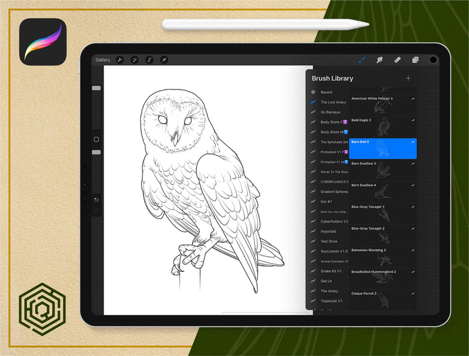The image size is (469, 356).
Task: Click the brush size slider handle
Action: [96, 88]
